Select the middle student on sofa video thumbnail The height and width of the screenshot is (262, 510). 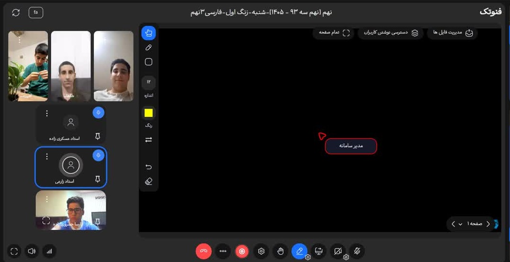coord(71,66)
